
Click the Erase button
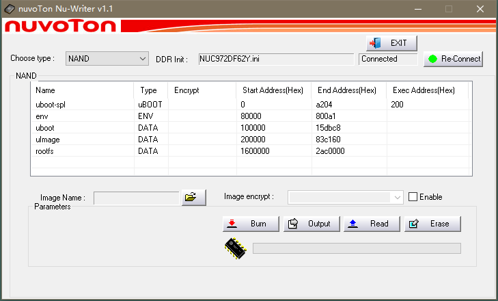tap(432, 224)
